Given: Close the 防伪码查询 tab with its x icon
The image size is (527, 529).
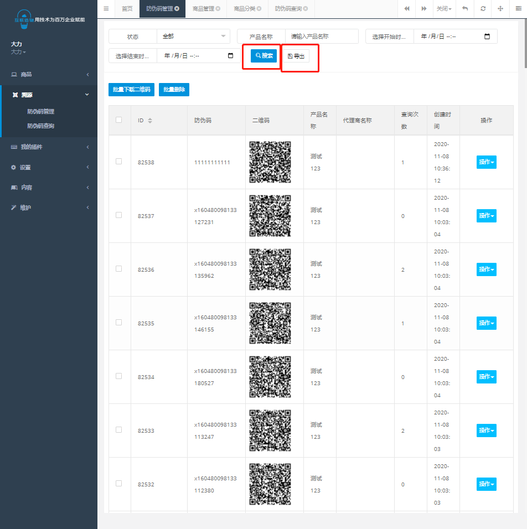Looking at the screenshot, I should (306, 9).
